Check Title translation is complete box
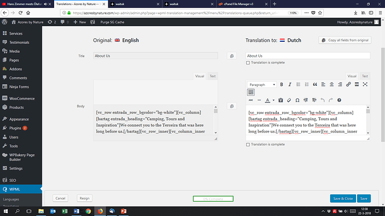Screen dimensions: 385x216 (x=248, y=63)
